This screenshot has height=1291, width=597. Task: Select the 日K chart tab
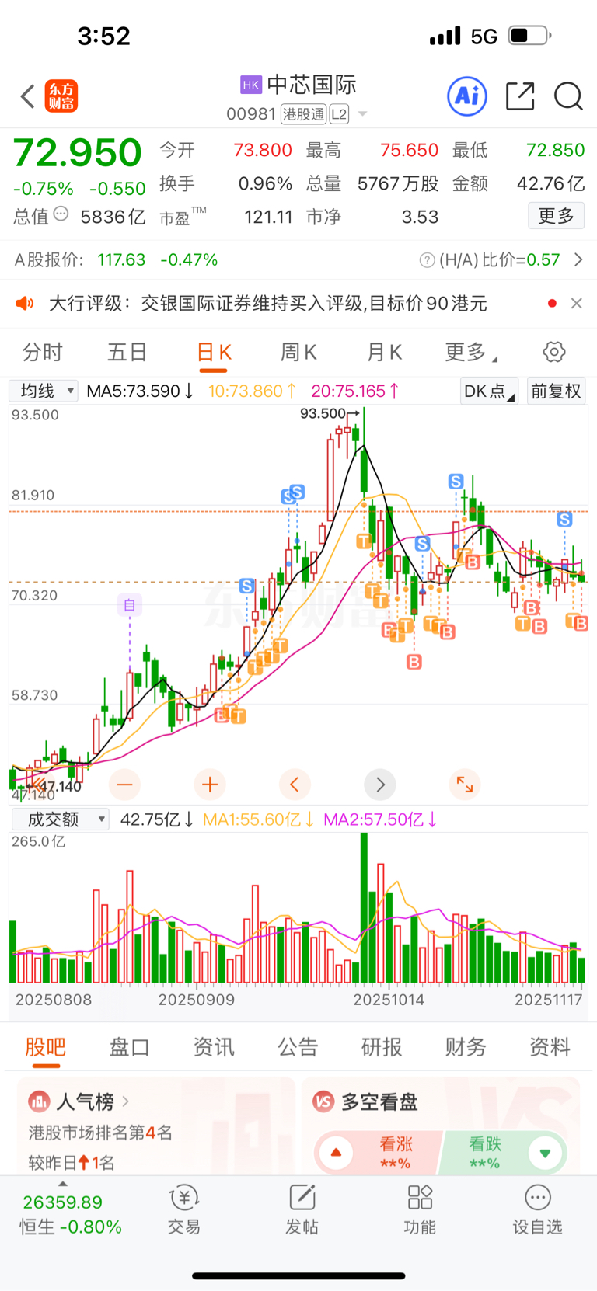click(x=215, y=353)
